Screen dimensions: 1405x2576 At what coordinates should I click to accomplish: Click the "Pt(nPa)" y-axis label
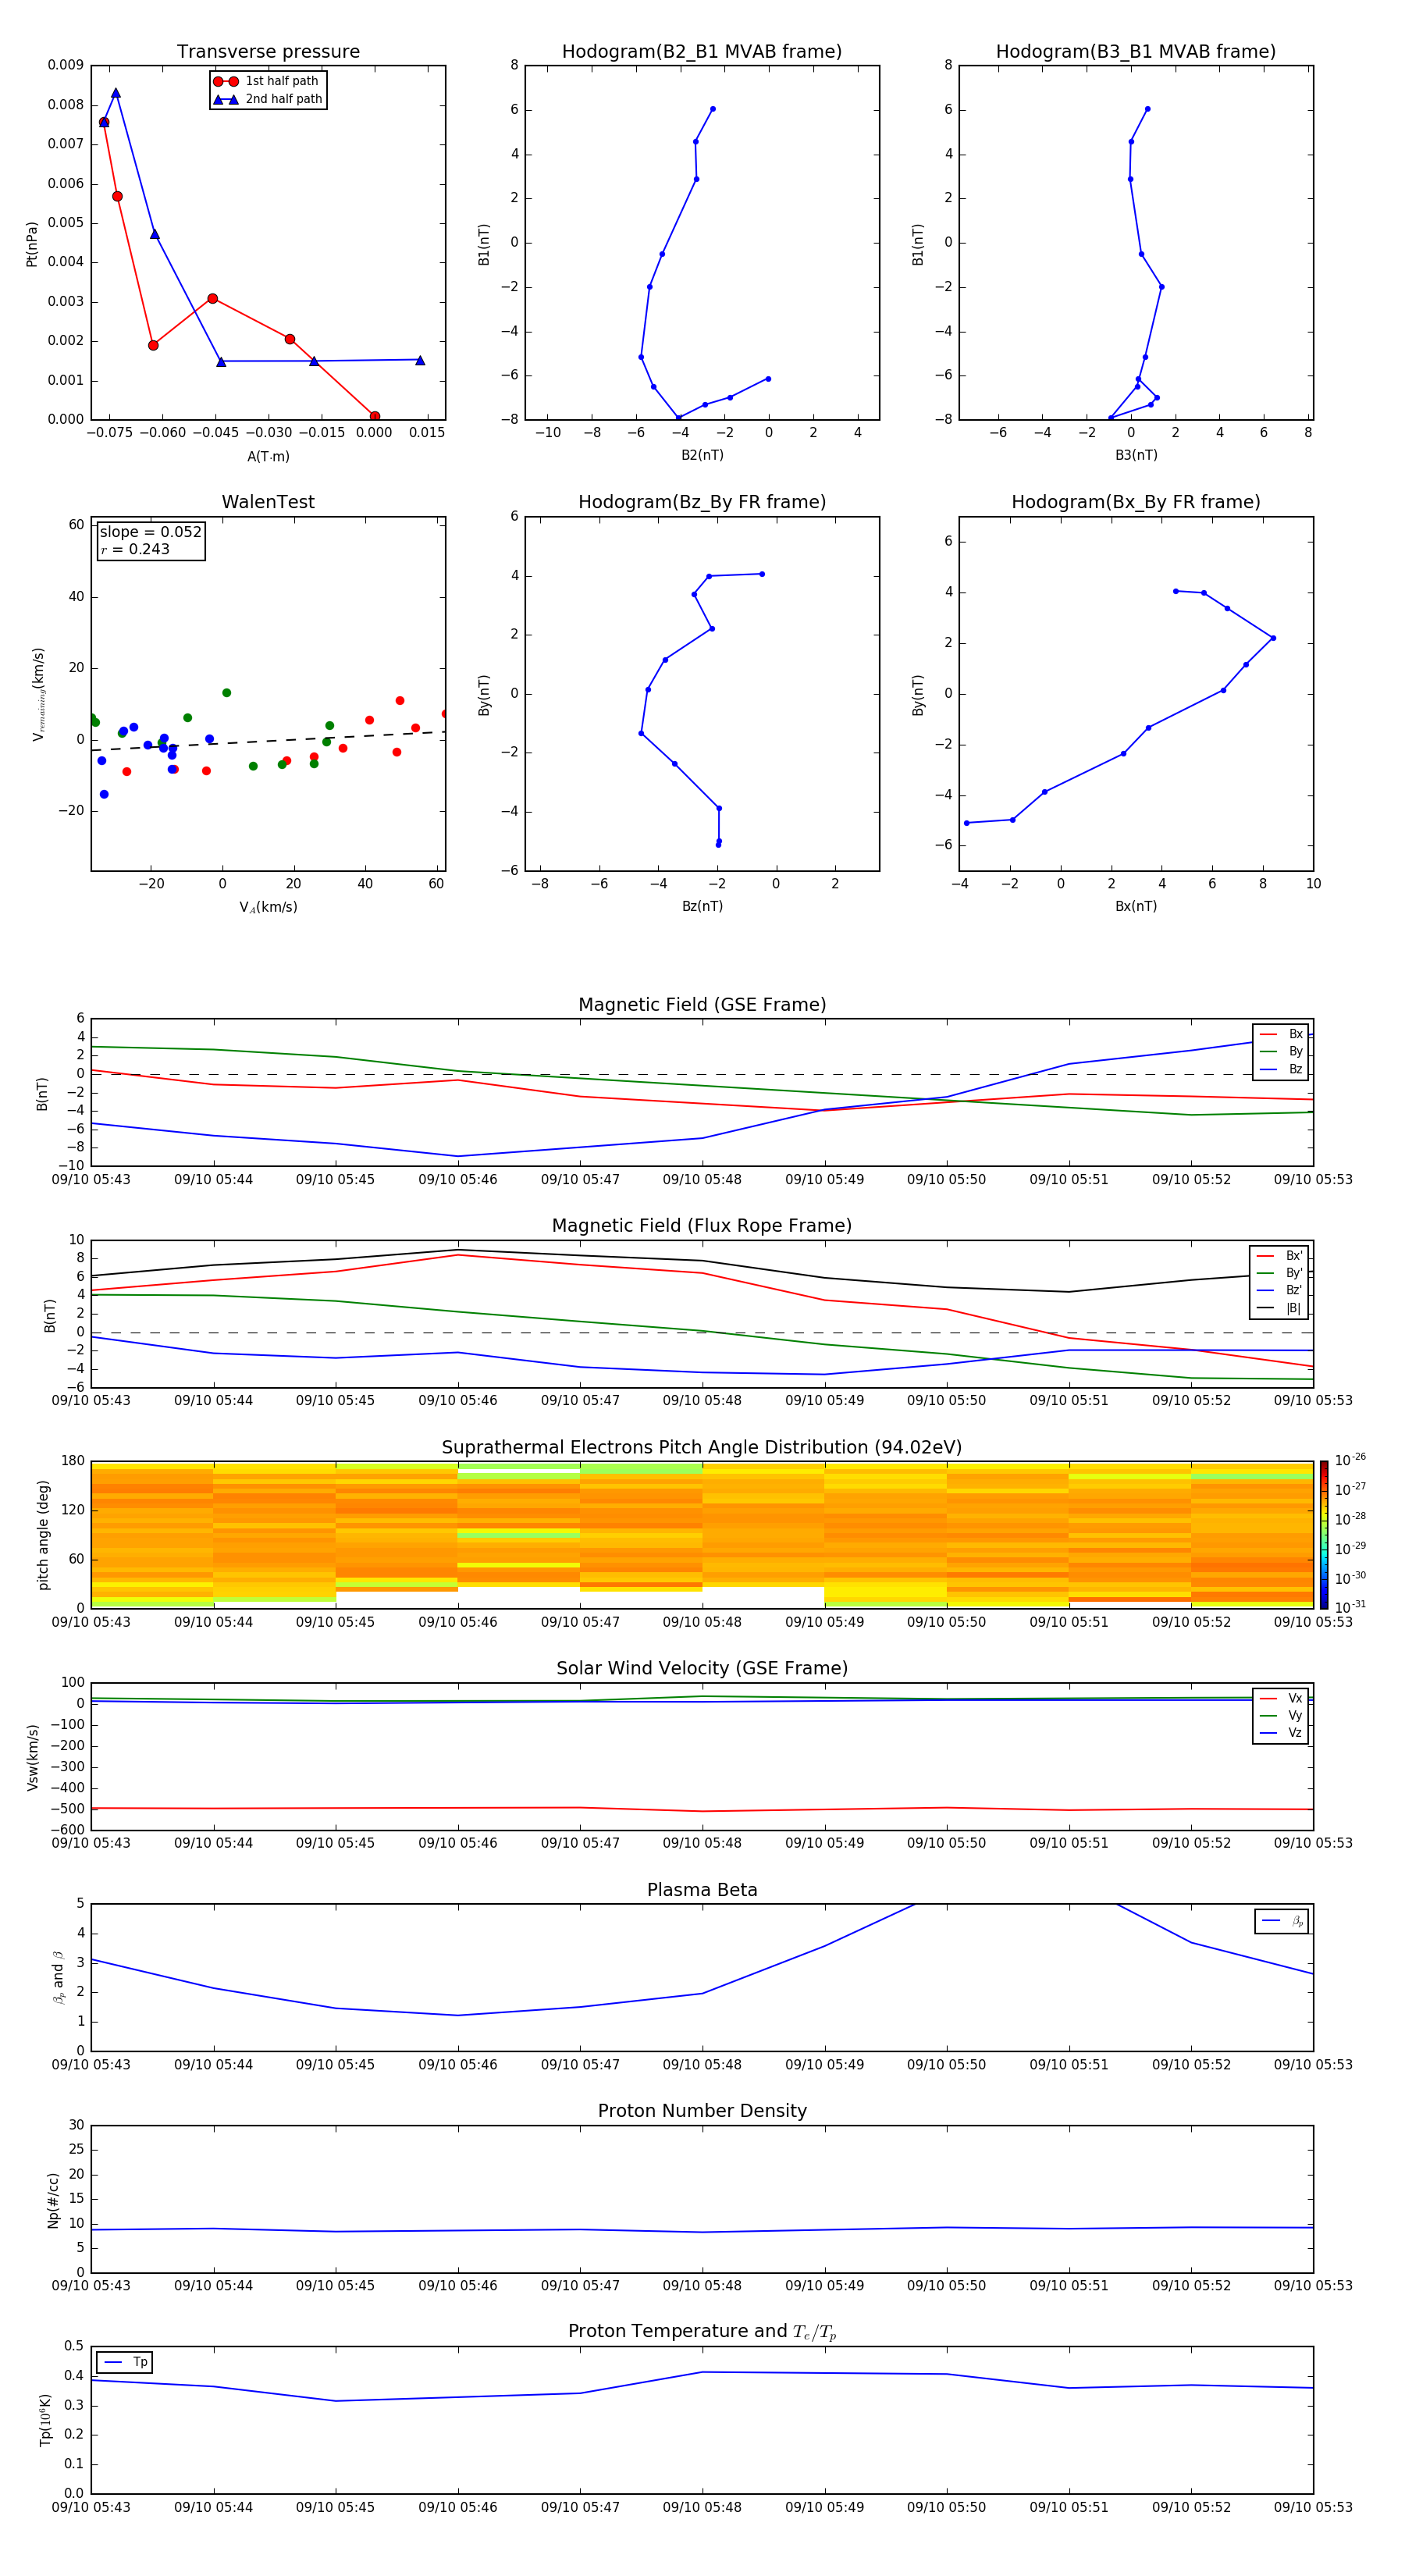click(32, 243)
